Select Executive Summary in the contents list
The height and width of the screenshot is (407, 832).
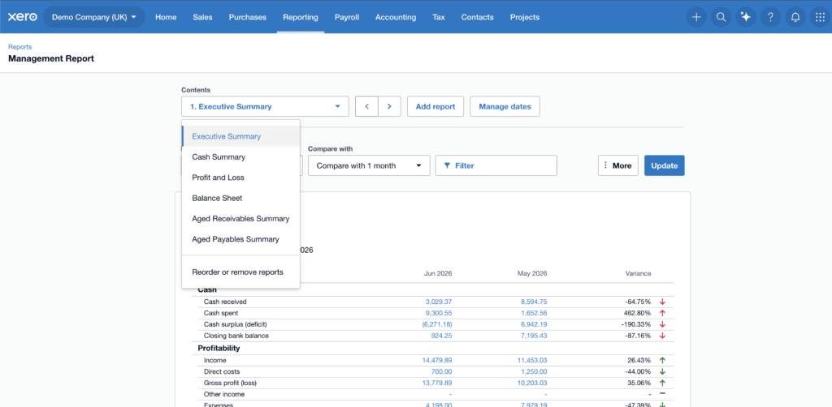240,136
